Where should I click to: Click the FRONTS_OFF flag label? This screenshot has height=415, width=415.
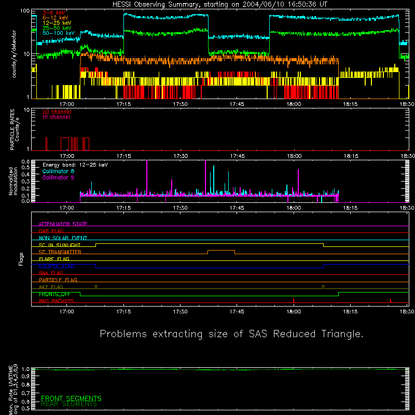tap(54, 294)
